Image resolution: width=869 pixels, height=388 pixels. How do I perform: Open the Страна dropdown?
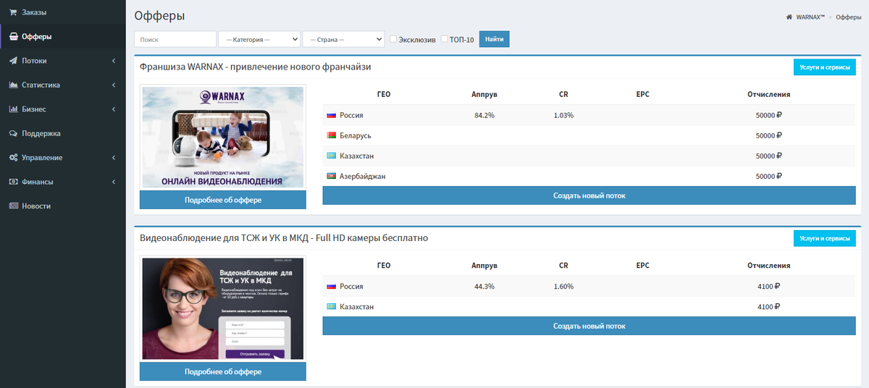click(343, 39)
